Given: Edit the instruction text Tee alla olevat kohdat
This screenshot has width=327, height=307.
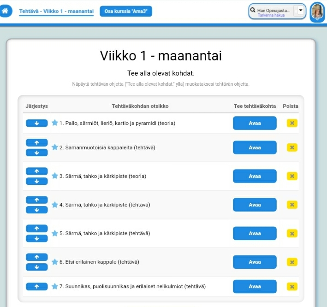Looking at the screenshot, I should (161, 73).
